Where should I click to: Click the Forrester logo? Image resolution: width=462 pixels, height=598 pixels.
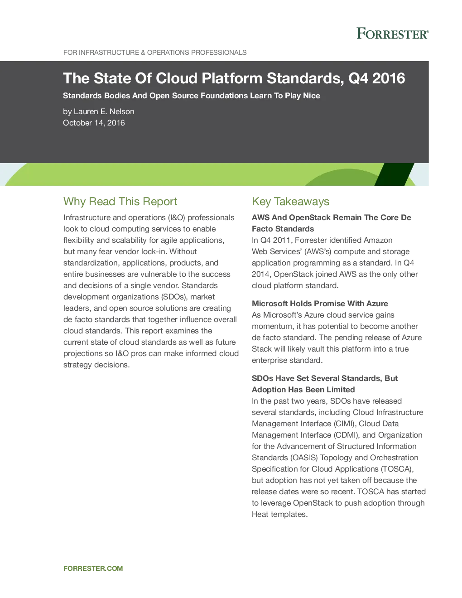click(x=392, y=34)
